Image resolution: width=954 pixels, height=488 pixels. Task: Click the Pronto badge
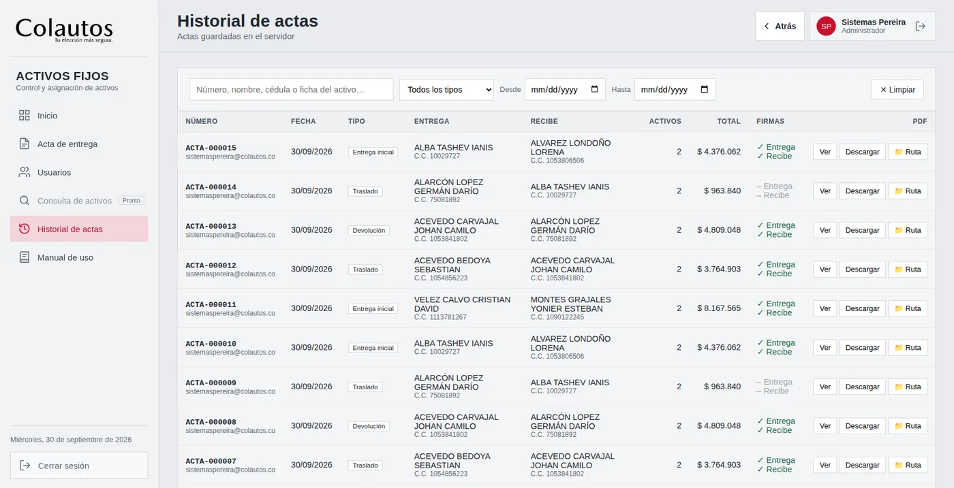tap(132, 201)
